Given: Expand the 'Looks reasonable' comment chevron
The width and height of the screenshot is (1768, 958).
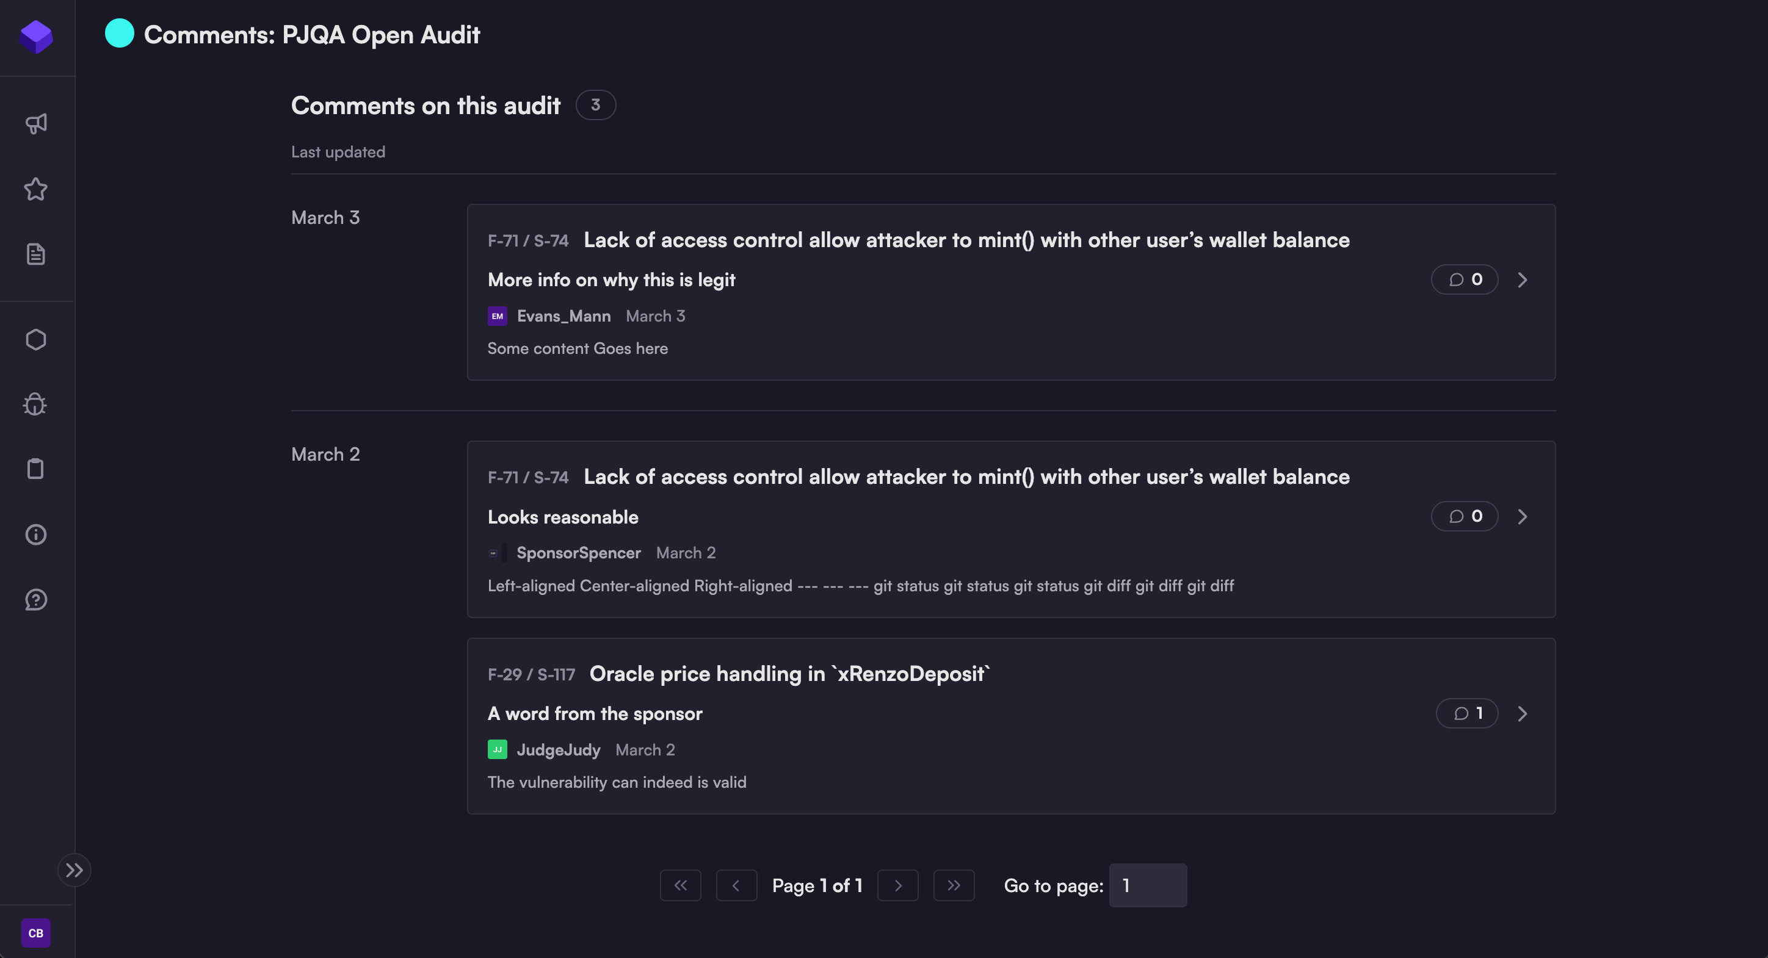Looking at the screenshot, I should tap(1523, 516).
